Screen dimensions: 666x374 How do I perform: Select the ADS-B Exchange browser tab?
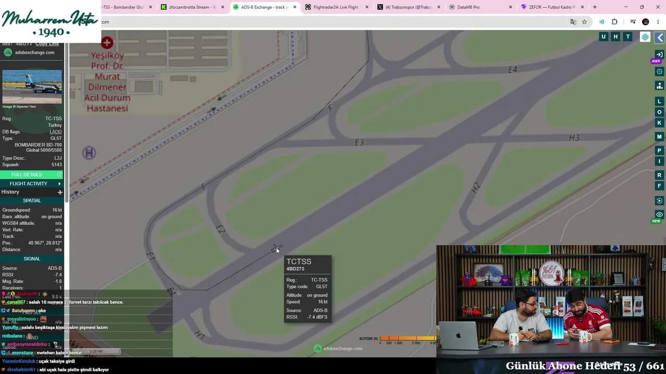coord(264,7)
